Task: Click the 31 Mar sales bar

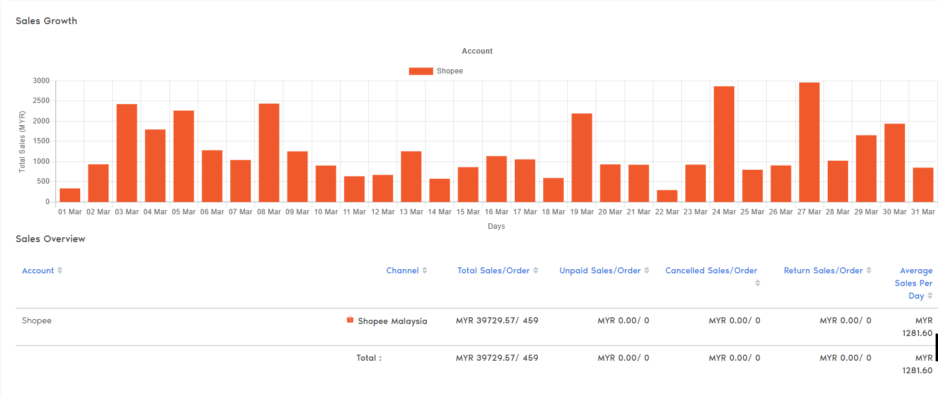Action: tap(923, 185)
